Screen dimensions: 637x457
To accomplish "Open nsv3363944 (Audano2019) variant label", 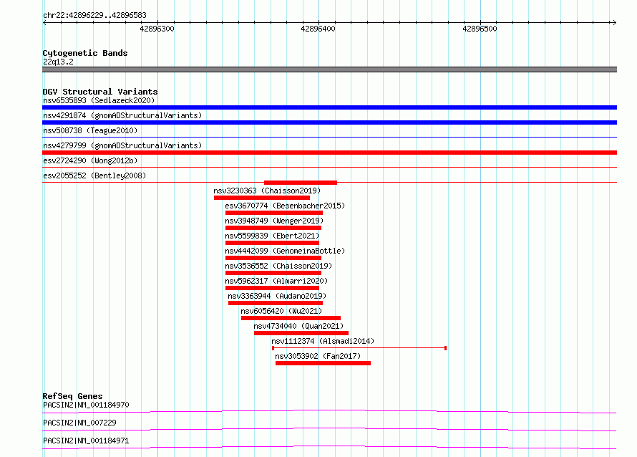I will (x=277, y=296).
